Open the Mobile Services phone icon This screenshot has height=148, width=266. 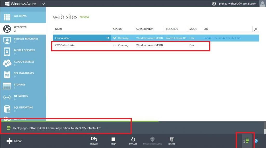[7, 52]
